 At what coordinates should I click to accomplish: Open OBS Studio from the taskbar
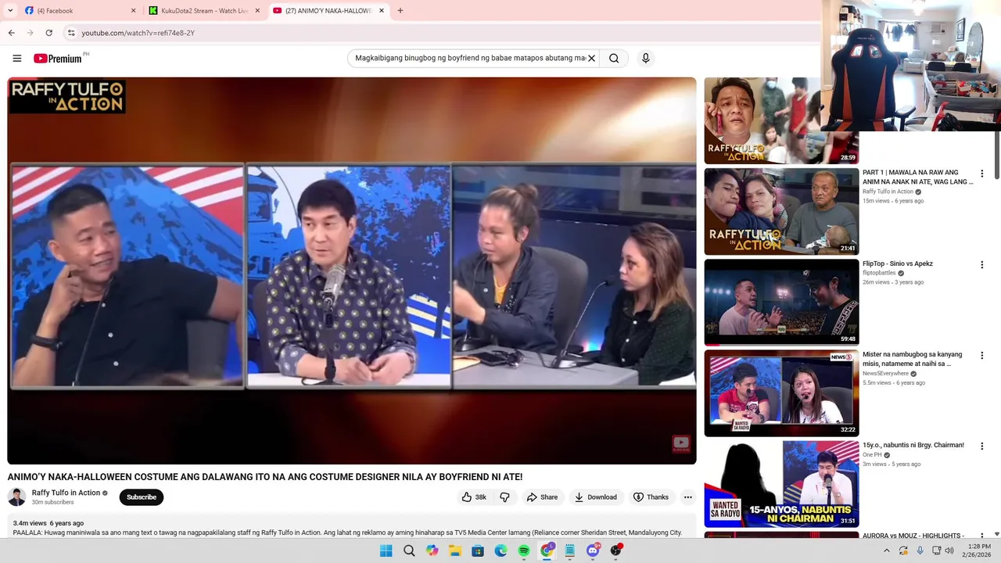[615, 550]
